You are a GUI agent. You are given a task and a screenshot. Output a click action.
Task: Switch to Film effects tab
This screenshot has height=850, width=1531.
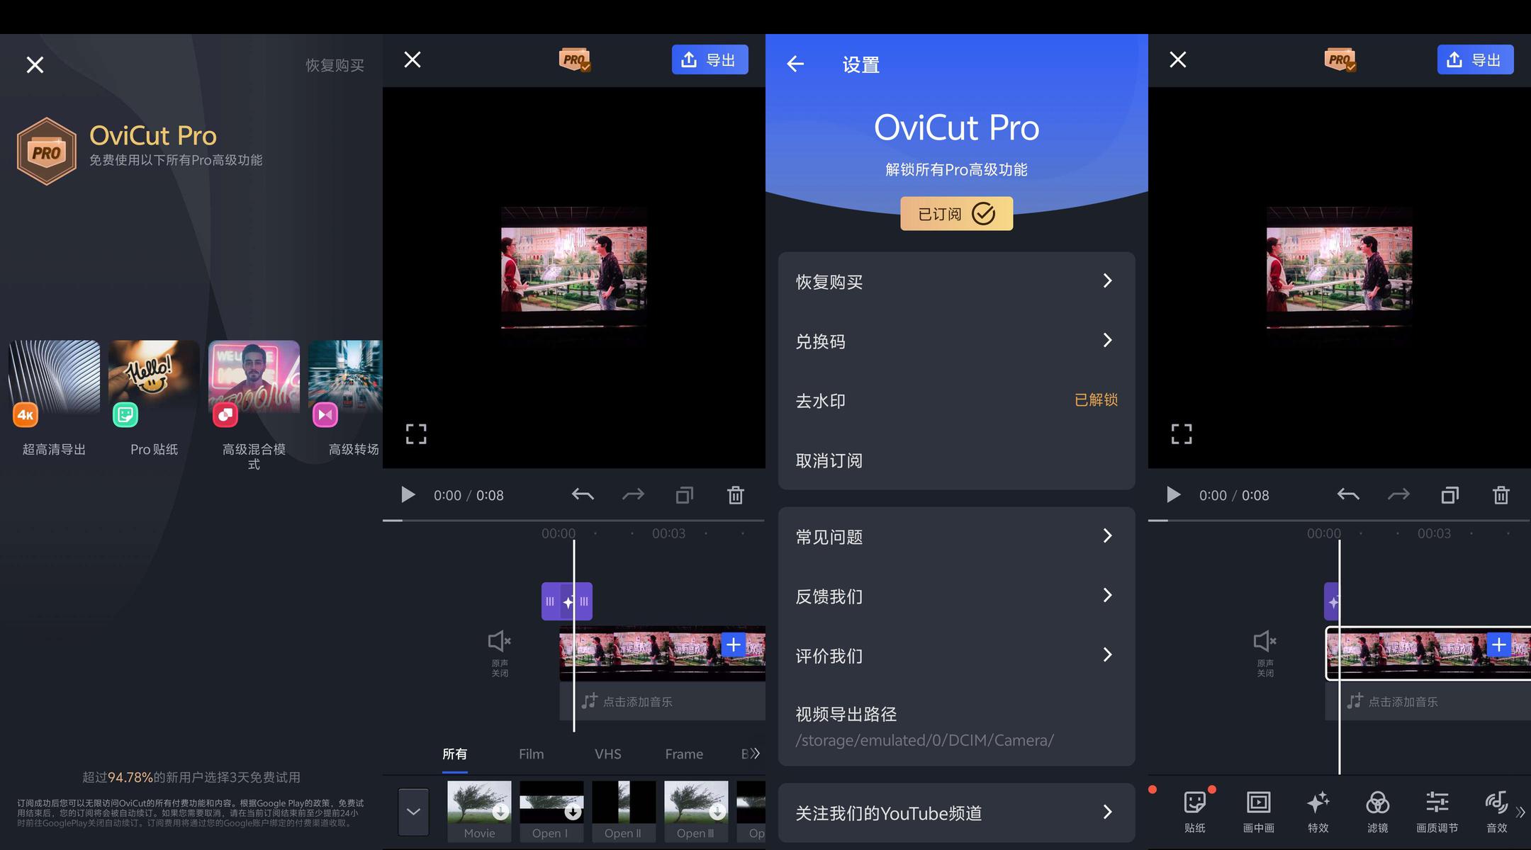[x=531, y=754]
